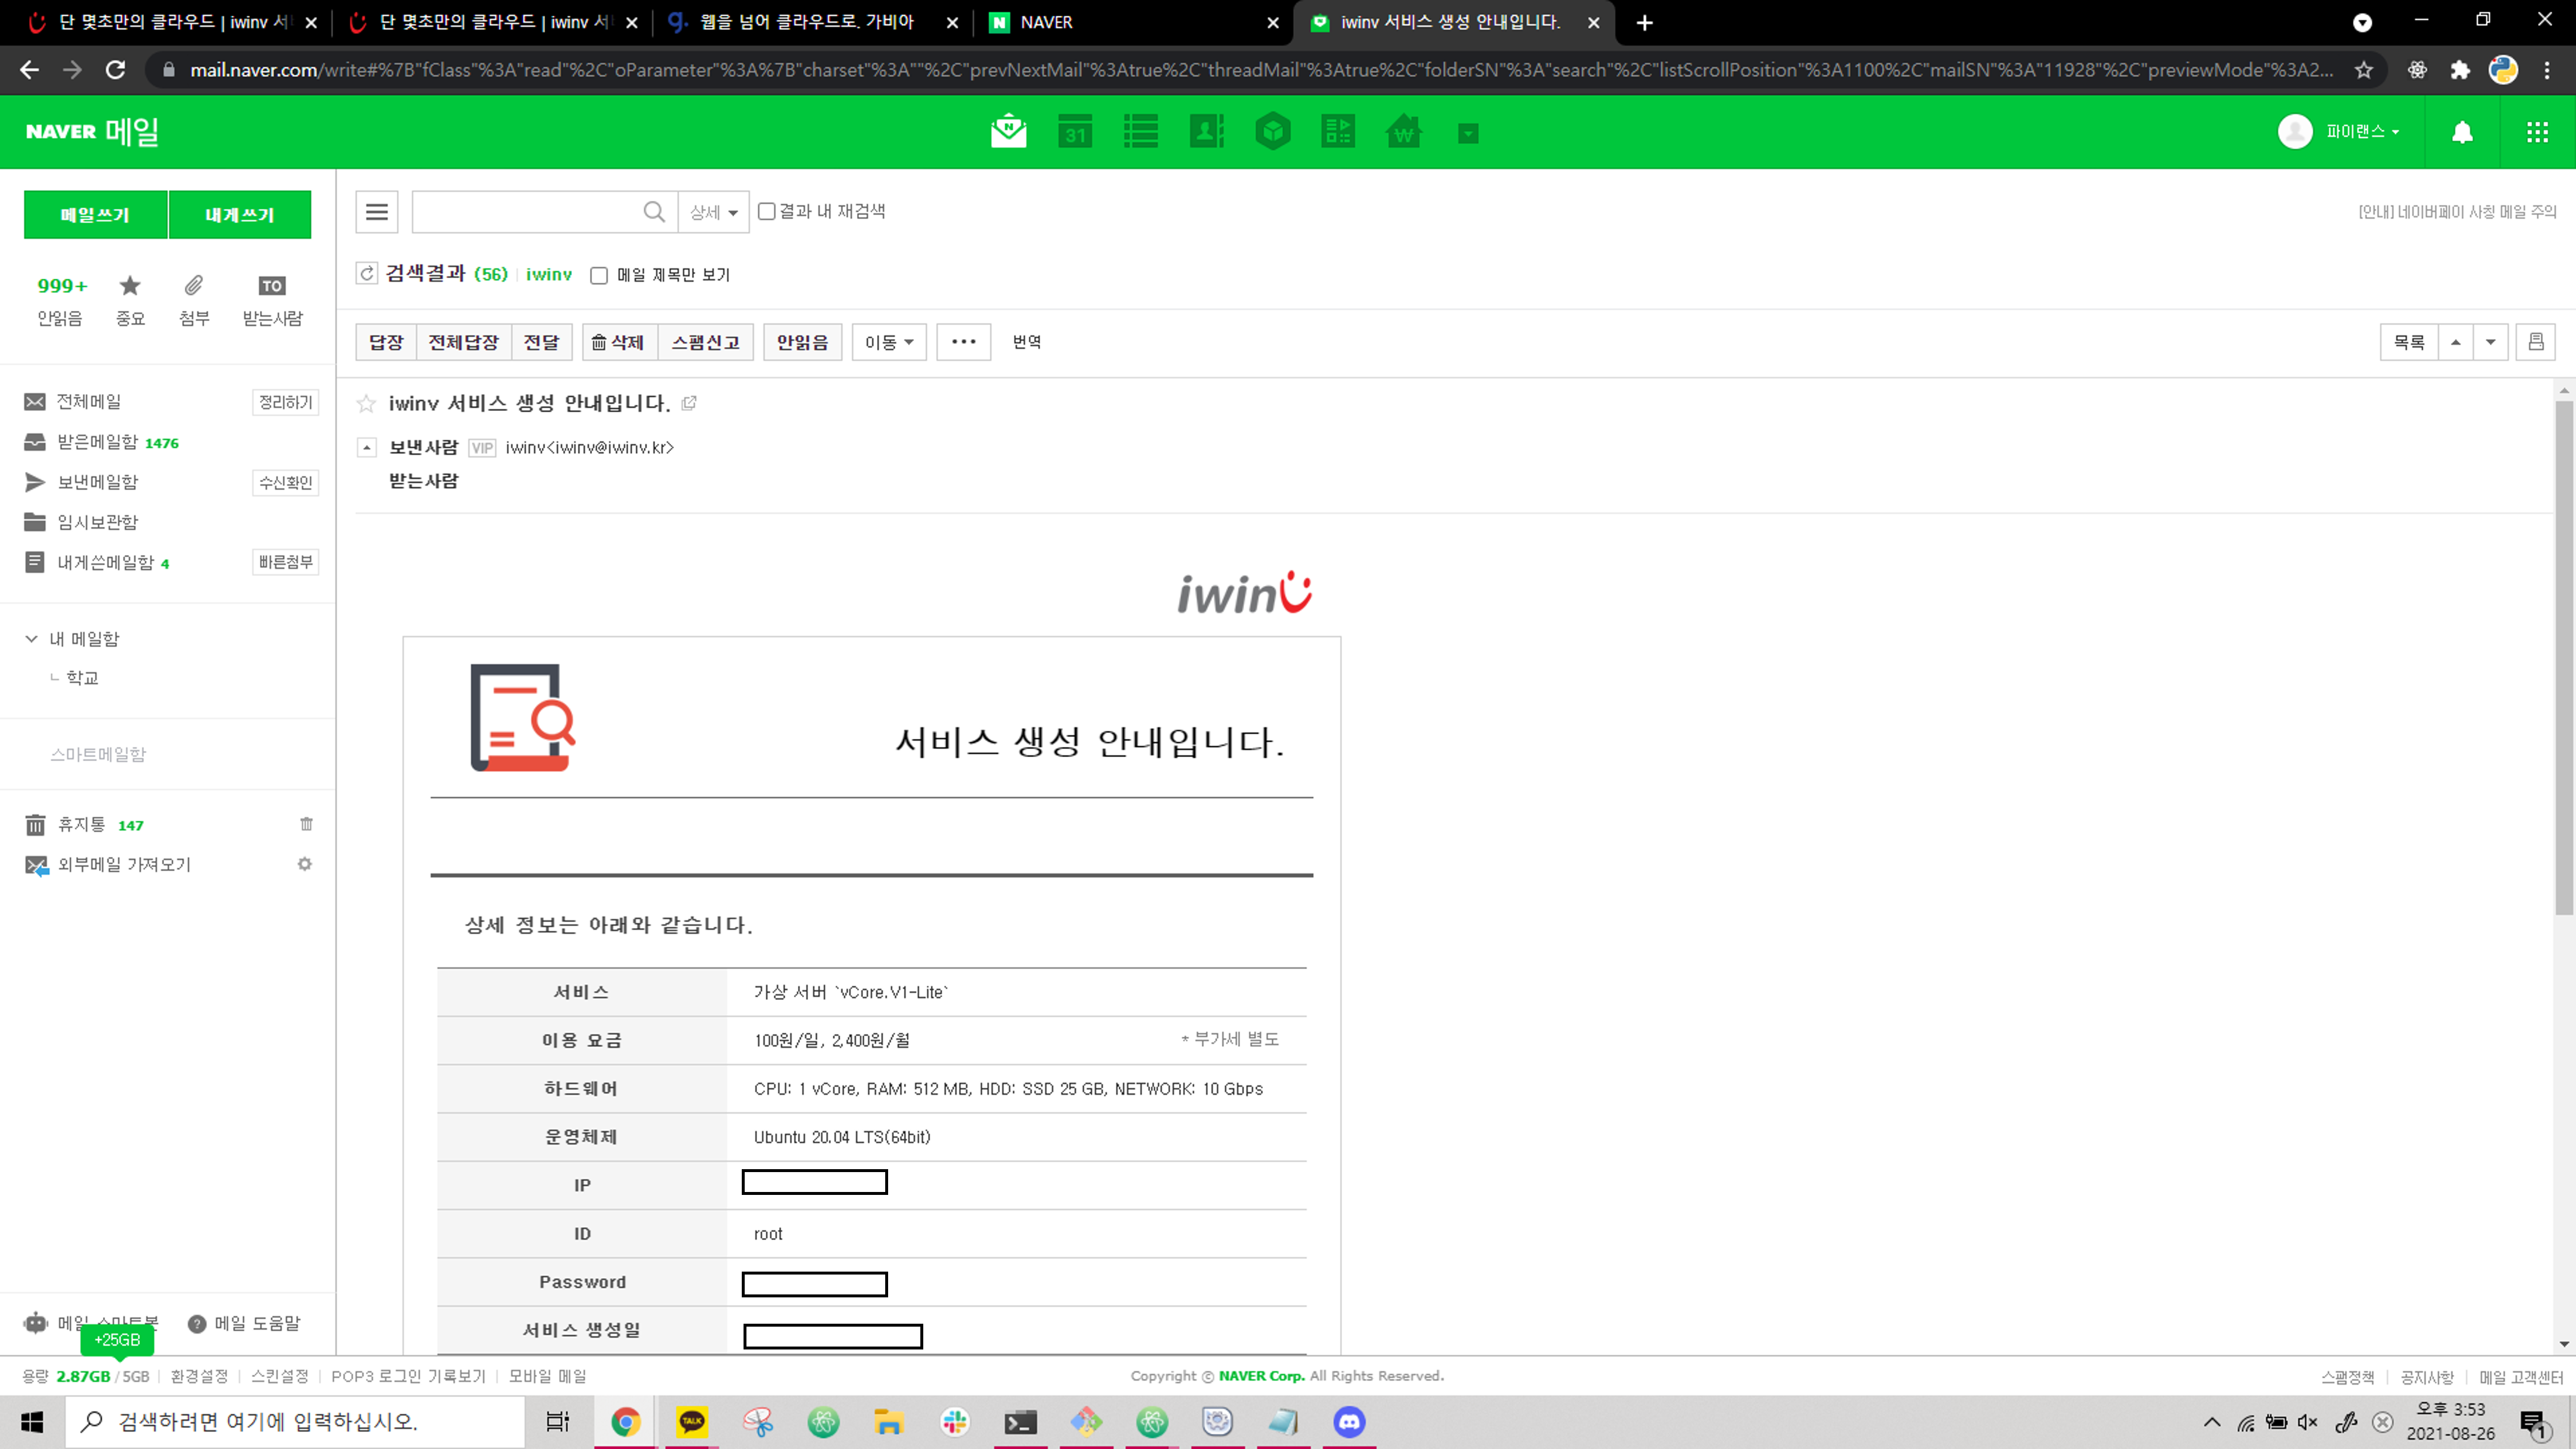Image resolution: width=2576 pixels, height=1449 pixels.
Task: Click the 메일쓰기 button
Action: click(x=95, y=215)
